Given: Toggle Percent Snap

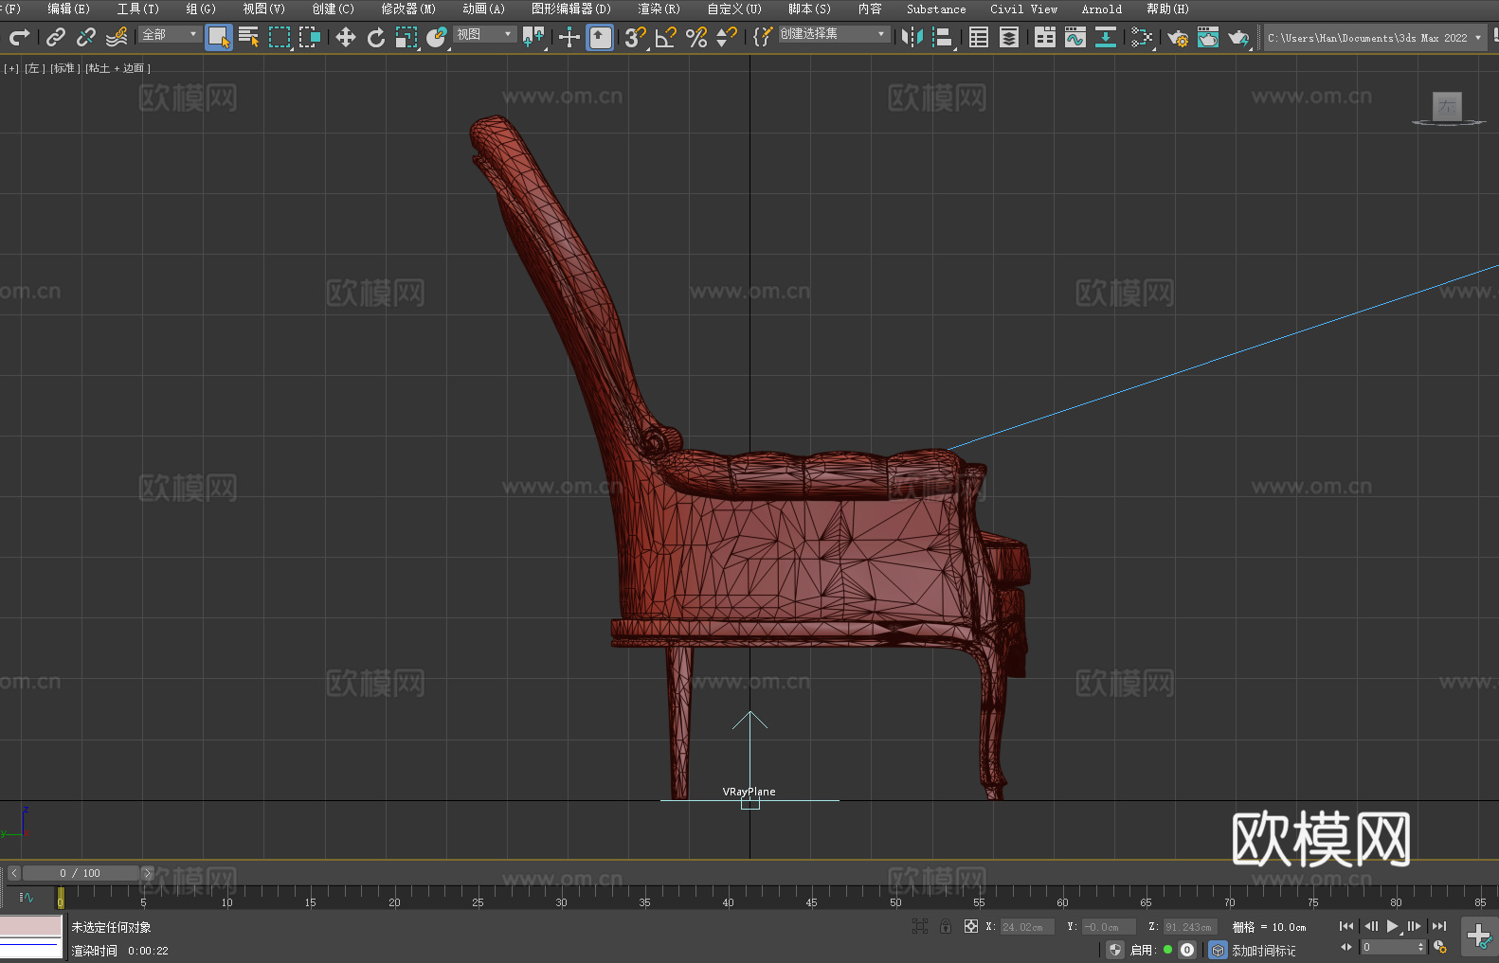Looking at the screenshot, I should tap(696, 37).
